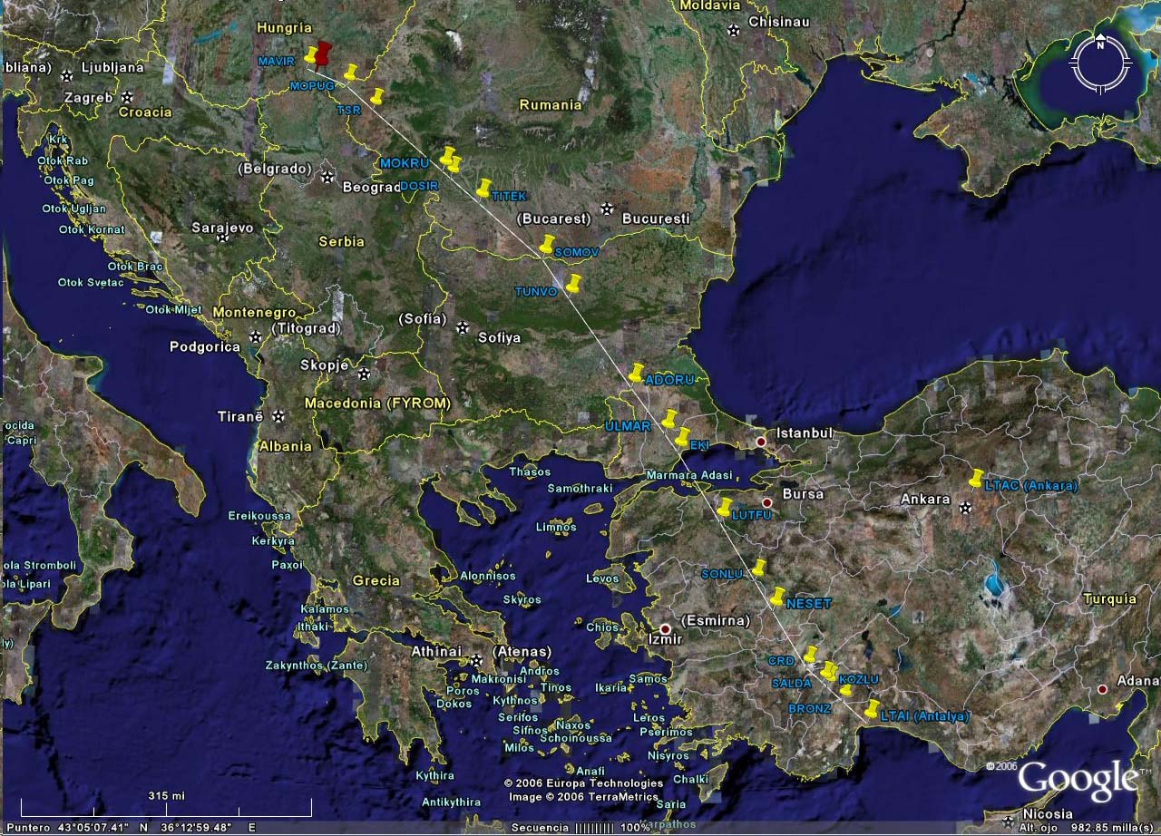Select the NESET waypoint pushpin

point(777,596)
